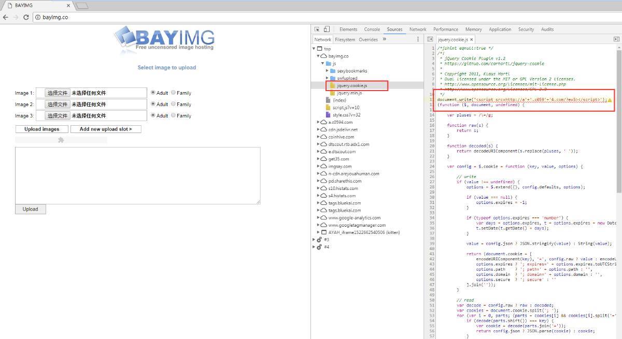The image size is (622, 339).
Task: Collapse the top frame node
Action: [x=314, y=49]
